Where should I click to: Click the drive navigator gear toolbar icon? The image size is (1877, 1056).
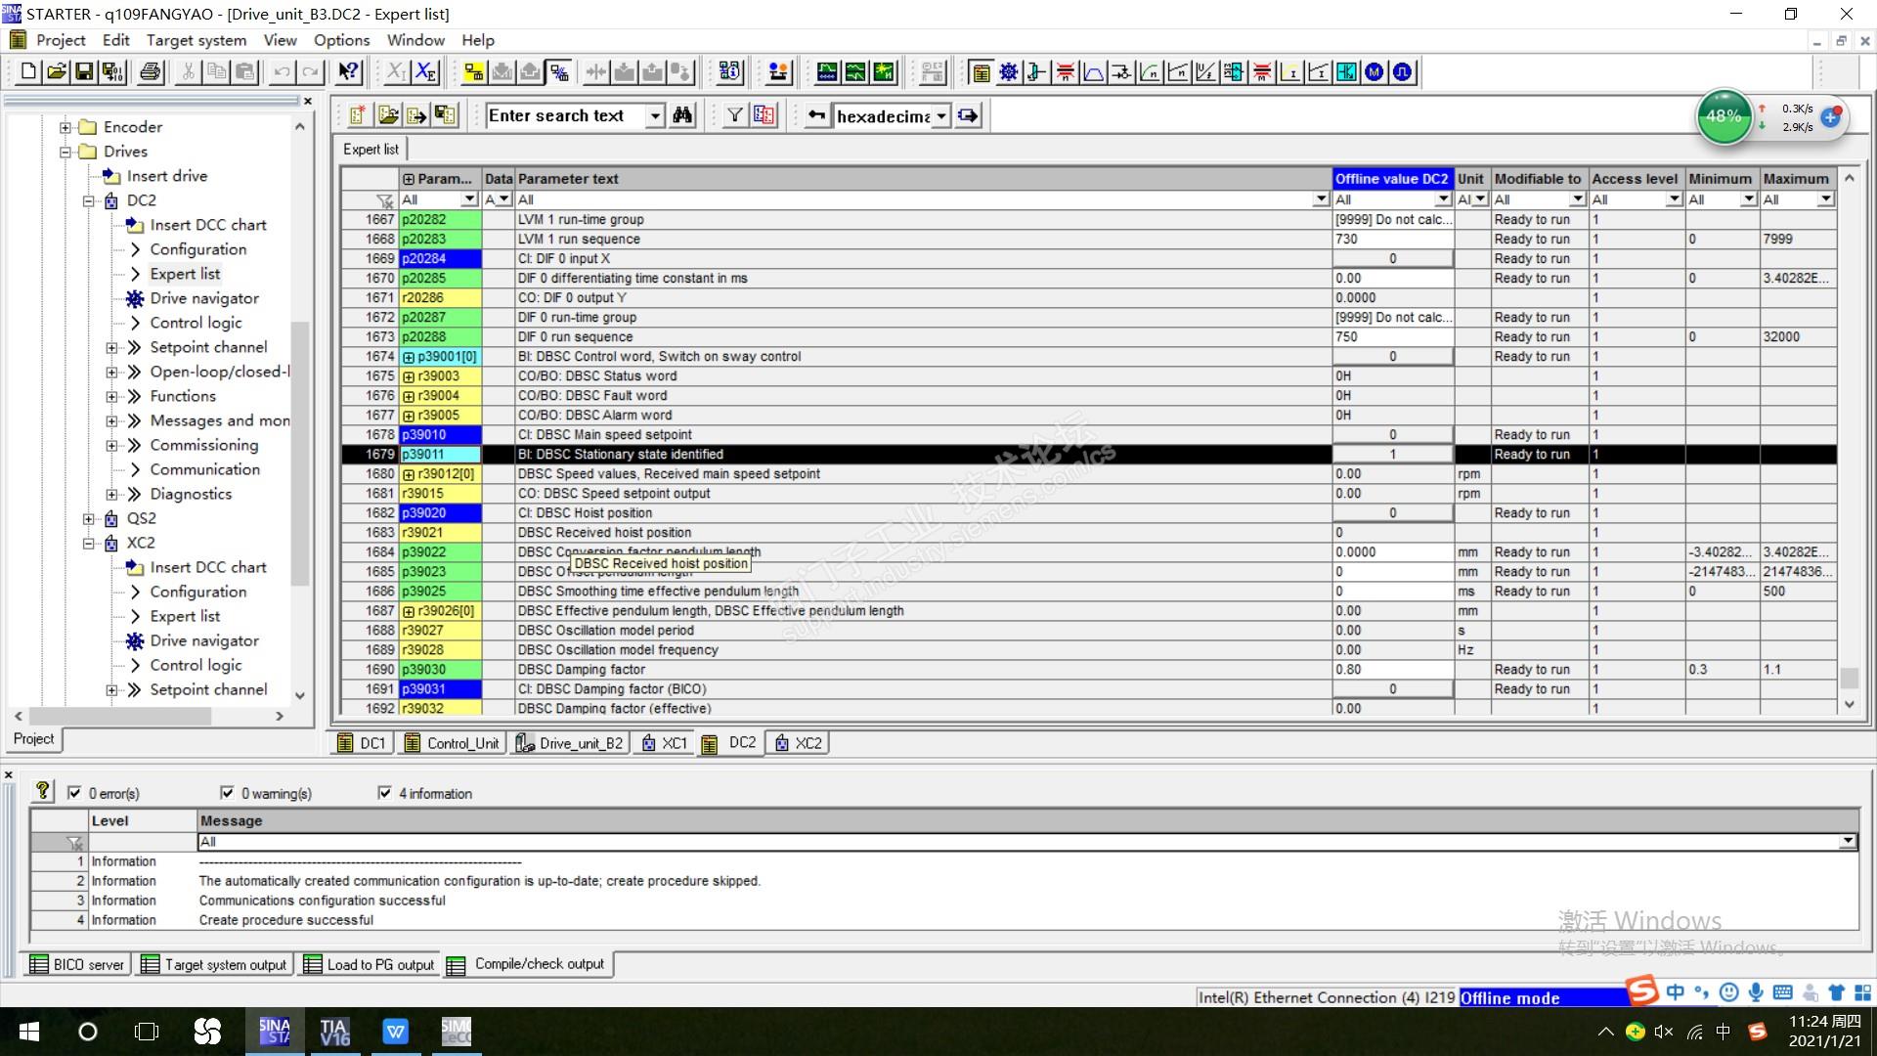1008,71
